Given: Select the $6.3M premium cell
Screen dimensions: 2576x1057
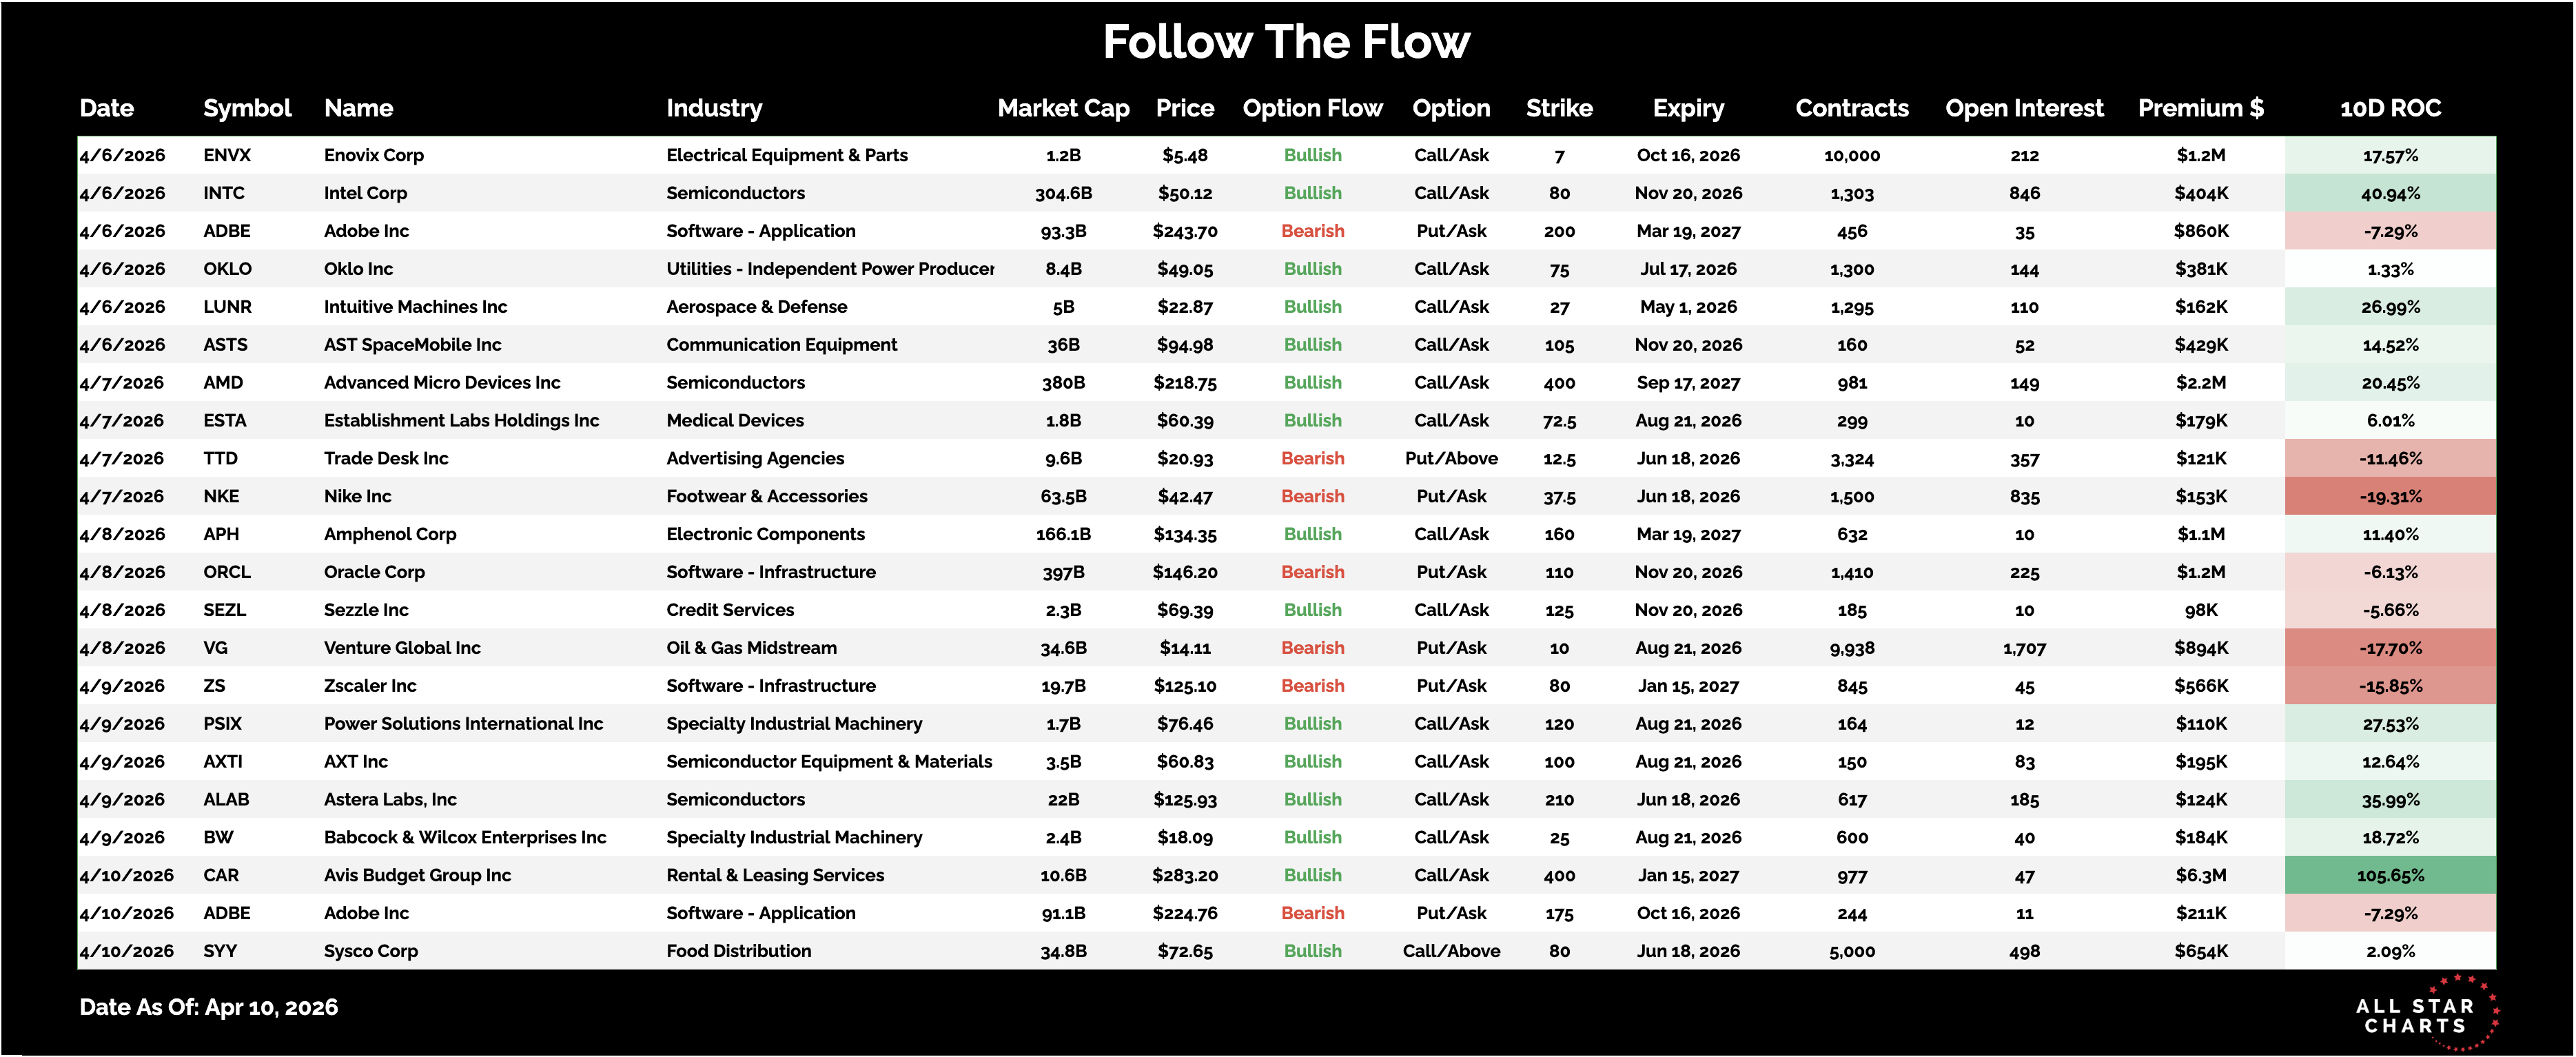Looking at the screenshot, I should [2200, 875].
